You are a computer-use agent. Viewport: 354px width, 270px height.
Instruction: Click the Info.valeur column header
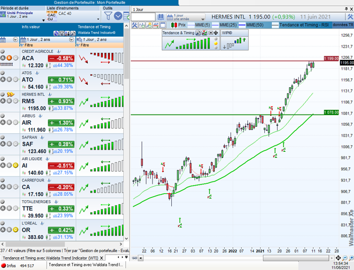tap(31, 27)
